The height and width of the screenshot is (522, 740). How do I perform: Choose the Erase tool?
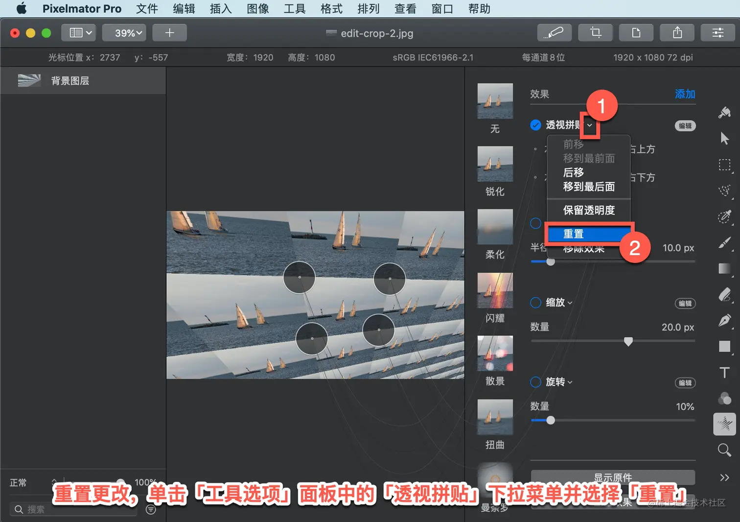tap(724, 294)
